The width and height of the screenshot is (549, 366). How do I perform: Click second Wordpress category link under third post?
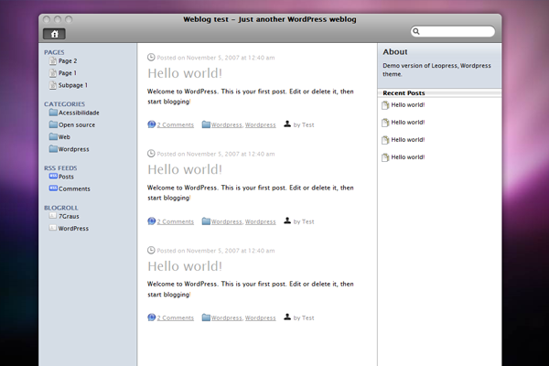(260, 318)
